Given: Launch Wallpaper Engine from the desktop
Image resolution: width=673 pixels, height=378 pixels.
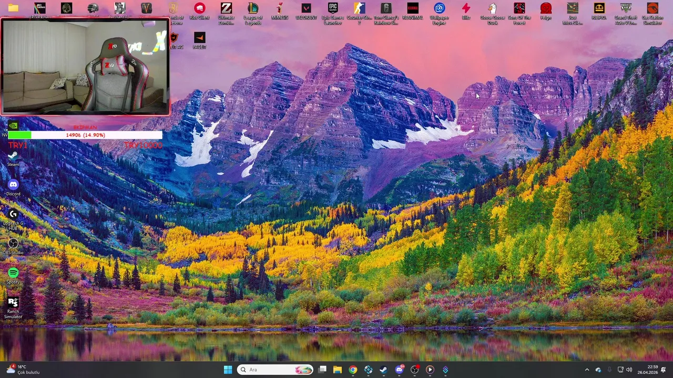Looking at the screenshot, I should (x=440, y=14).
